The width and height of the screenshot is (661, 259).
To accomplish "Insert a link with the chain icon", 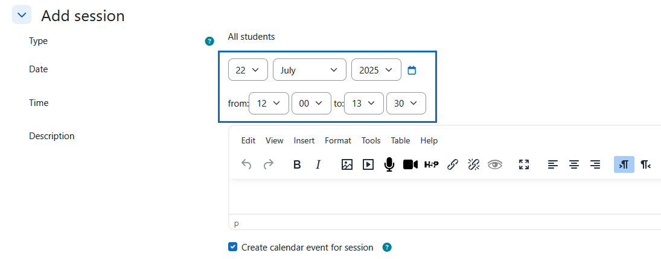I will (x=453, y=164).
